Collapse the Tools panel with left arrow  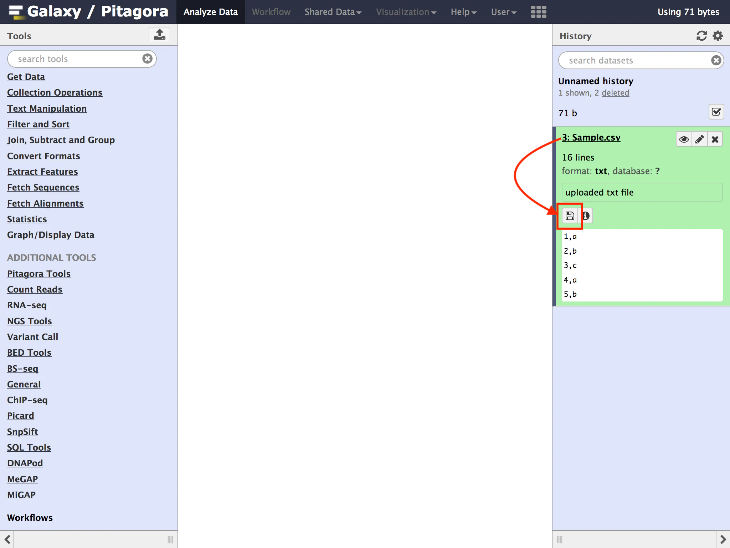click(x=7, y=539)
